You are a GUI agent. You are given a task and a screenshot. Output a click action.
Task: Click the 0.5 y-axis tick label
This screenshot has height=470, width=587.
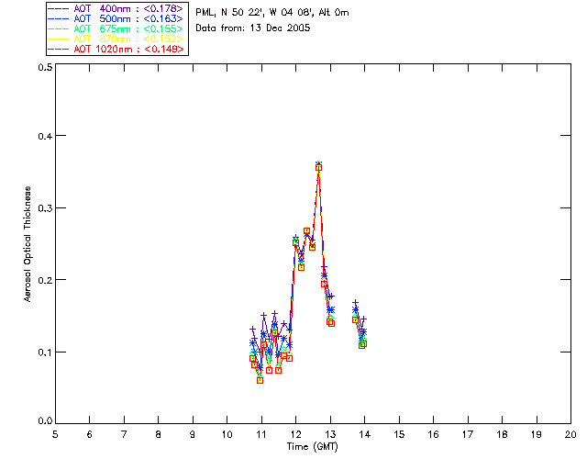(45, 67)
